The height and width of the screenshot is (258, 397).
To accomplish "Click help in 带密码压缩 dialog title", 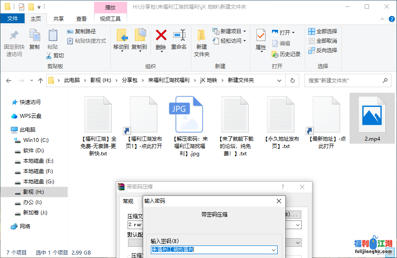I will [x=283, y=187].
